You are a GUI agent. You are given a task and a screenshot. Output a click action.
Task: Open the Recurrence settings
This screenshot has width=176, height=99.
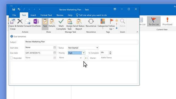pyautogui.click(x=91, y=23)
